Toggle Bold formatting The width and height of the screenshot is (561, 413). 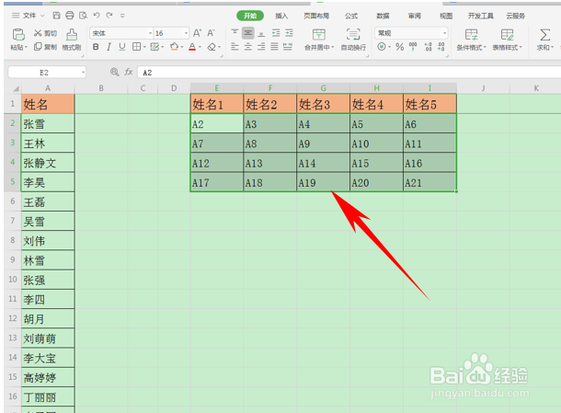96,47
